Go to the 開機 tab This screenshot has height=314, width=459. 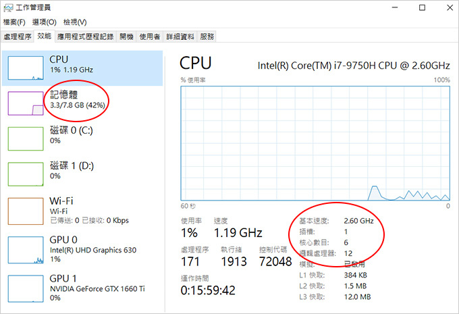pos(126,36)
